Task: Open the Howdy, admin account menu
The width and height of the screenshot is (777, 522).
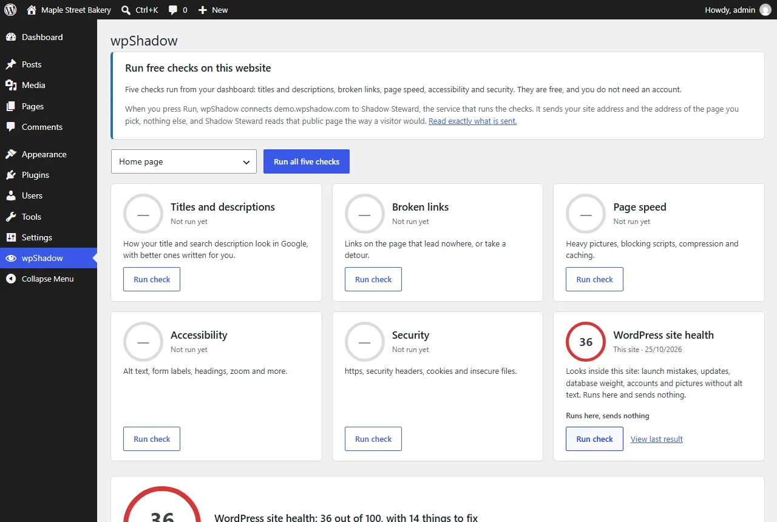Action: [738, 10]
